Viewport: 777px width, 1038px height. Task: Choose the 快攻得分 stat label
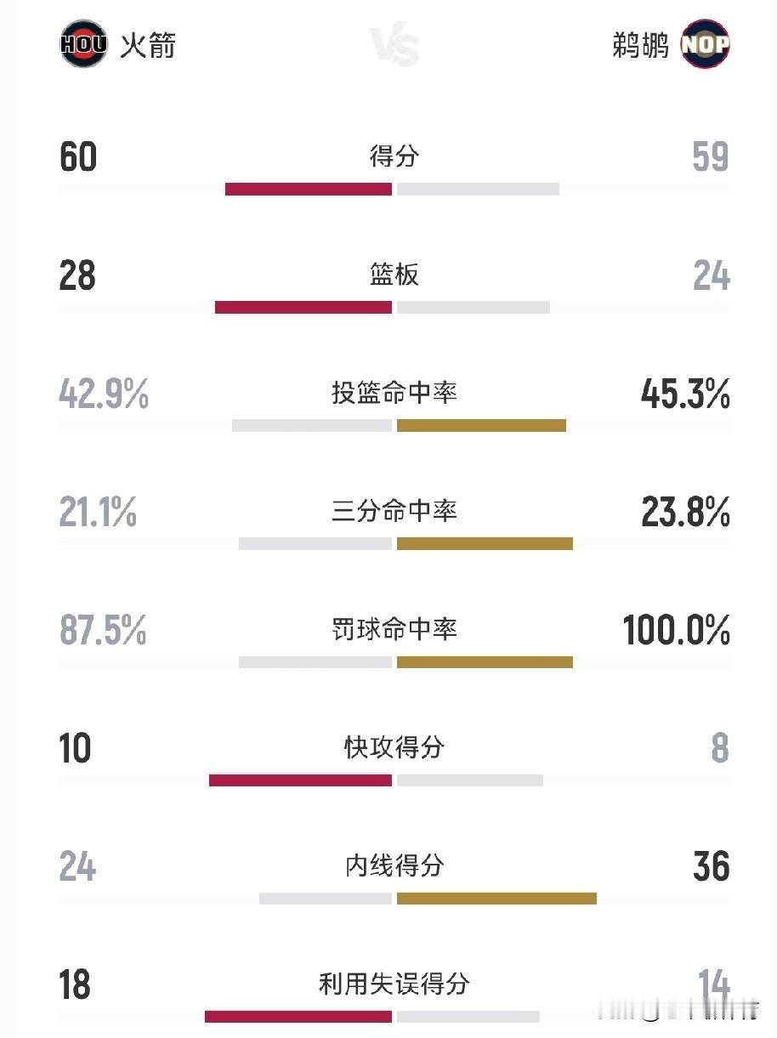click(394, 747)
